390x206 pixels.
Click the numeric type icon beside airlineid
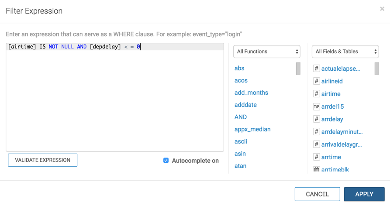[317, 81]
